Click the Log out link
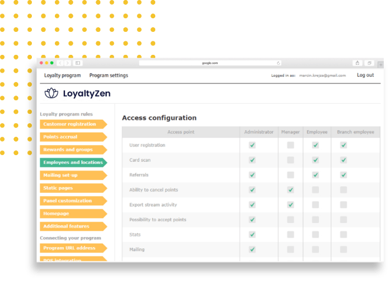Viewport: 392px width, 299px height. pos(365,75)
